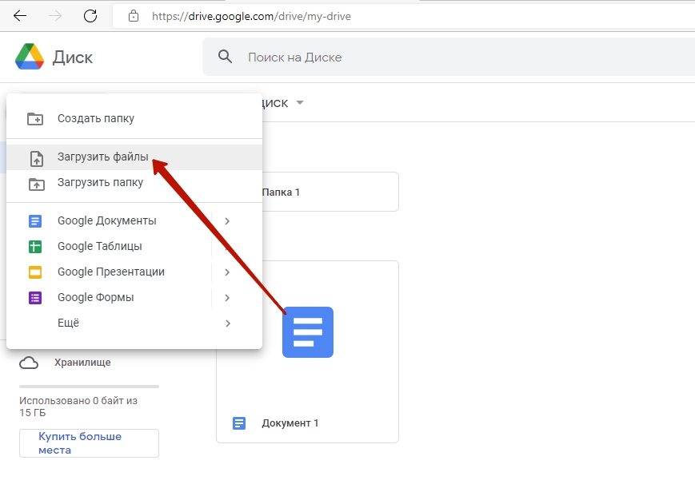The height and width of the screenshot is (492, 695).
Task: Click the search magnifier icon
Action: tap(226, 57)
